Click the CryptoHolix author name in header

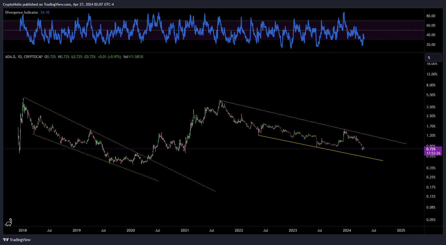(x=12, y=4)
